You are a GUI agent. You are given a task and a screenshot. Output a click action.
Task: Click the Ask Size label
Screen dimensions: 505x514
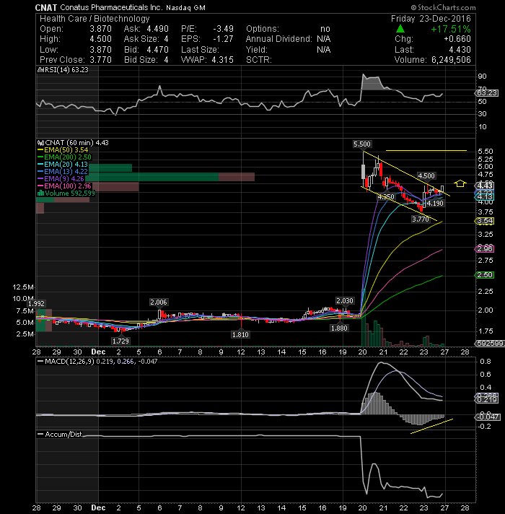[x=141, y=39]
